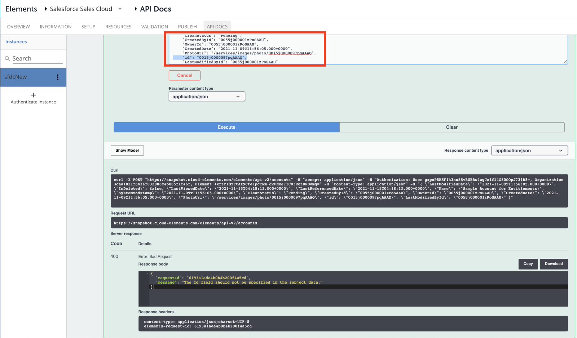Viewport: 577px width, 338px height.
Task: Click the "Response body" label
Action: [x=153, y=264]
